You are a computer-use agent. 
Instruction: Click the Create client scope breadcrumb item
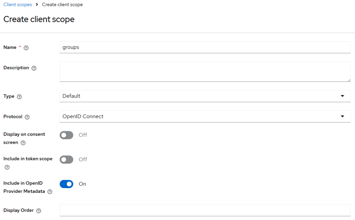point(62,5)
